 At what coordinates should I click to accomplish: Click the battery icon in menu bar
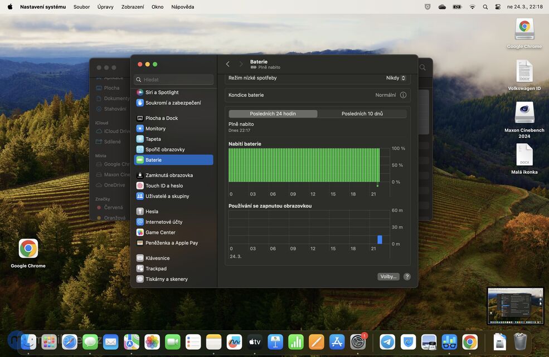tap(457, 6)
